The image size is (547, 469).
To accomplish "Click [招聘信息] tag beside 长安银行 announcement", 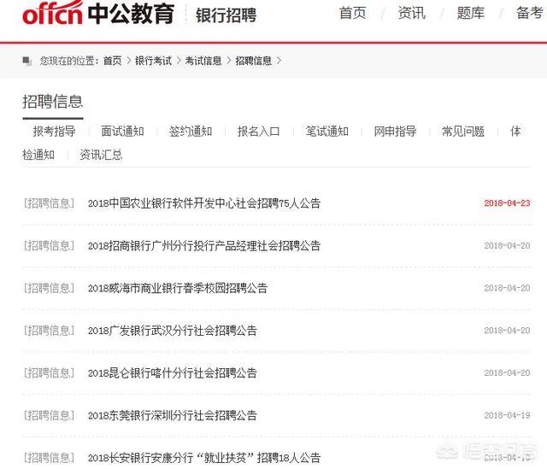I will pyautogui.click(x=49, y=458).
